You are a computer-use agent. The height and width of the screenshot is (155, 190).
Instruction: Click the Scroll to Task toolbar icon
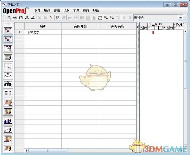point(118,18)
